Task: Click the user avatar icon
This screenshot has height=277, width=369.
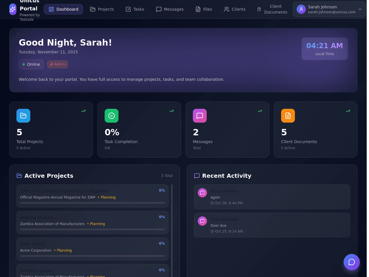Action: tap(301, 9)
